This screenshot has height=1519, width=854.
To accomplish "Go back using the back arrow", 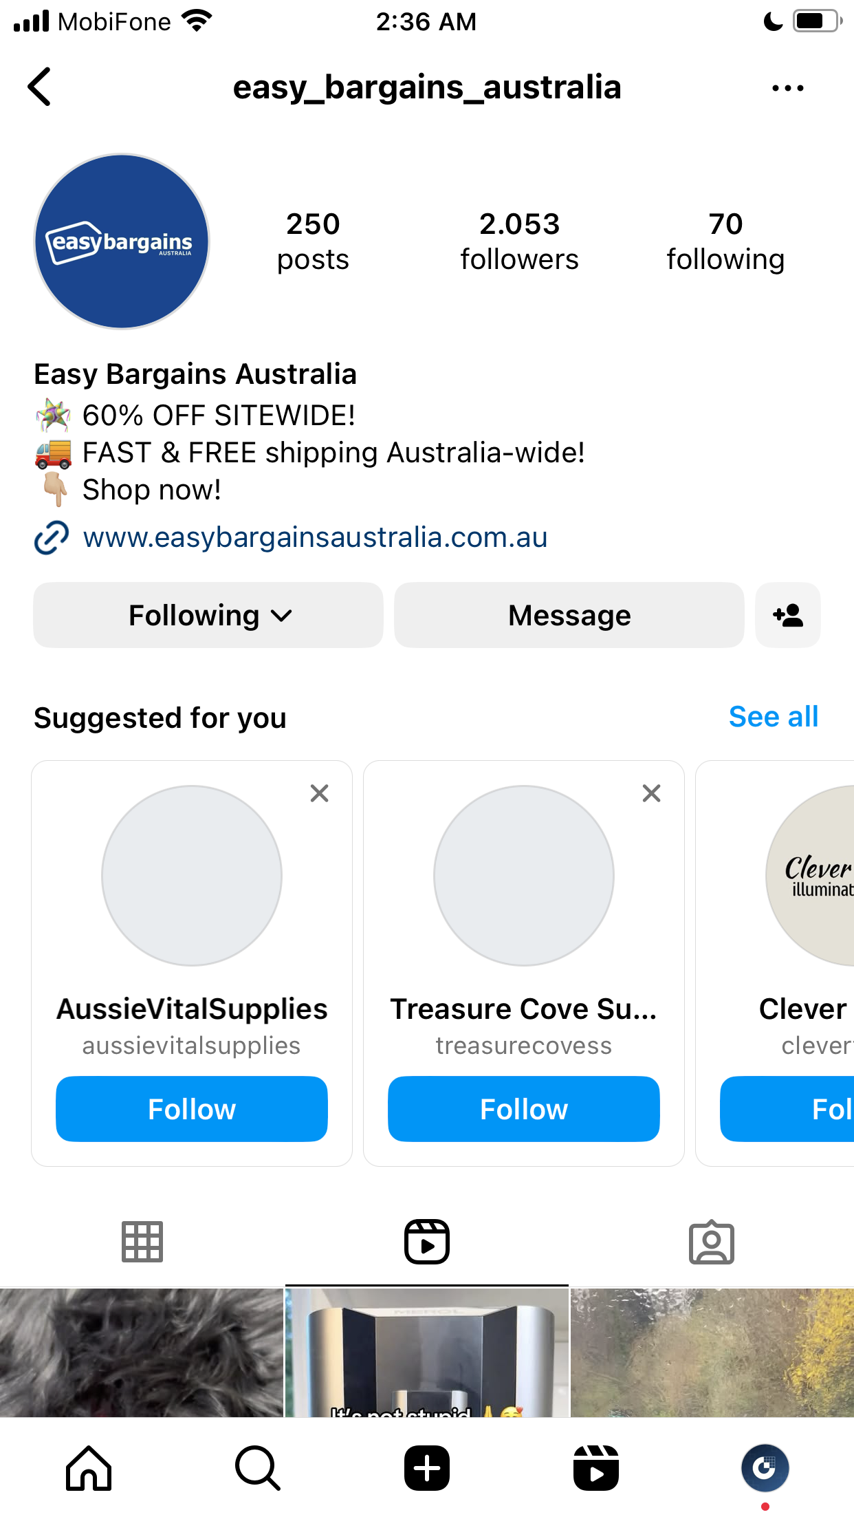I will click(40, 87).
